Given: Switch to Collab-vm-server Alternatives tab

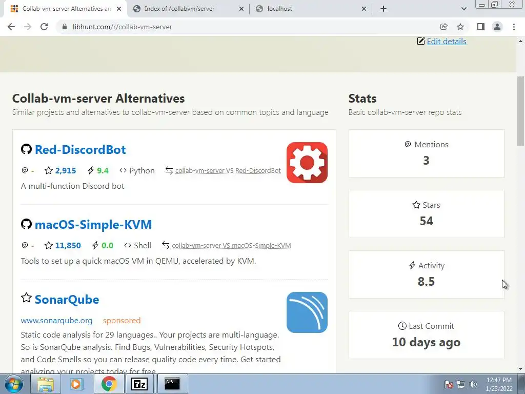Looking at the screenshot, I should (x=66, y=9).
